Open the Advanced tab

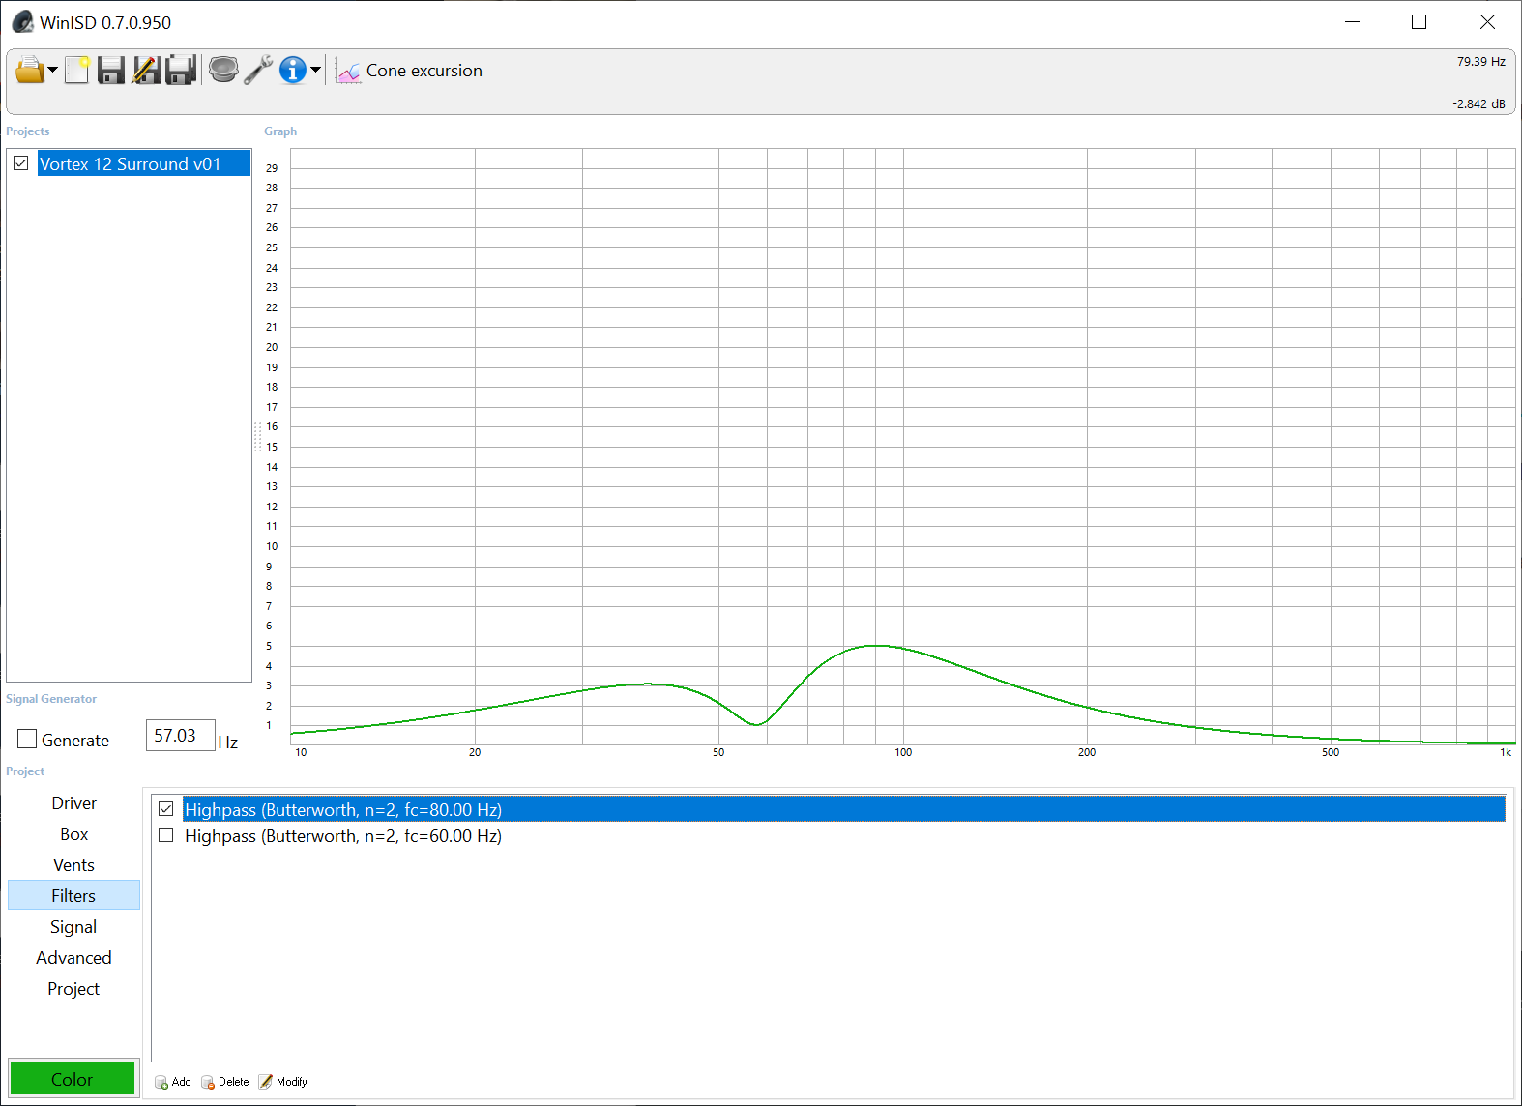(73, 958)
